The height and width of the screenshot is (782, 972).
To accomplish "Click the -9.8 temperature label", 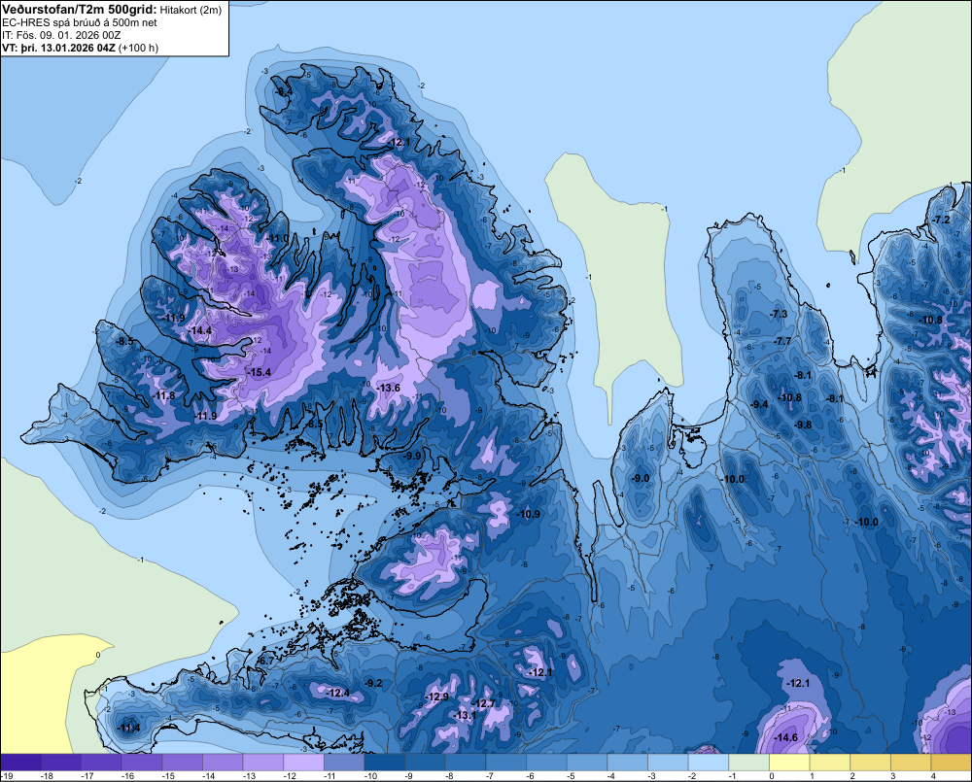I will point(803,425).
